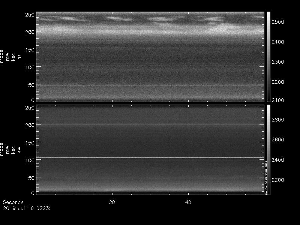This screenshot has height=225, width=300.
Task: Click the Seconds axis title
Action: [x=13, y=202]
